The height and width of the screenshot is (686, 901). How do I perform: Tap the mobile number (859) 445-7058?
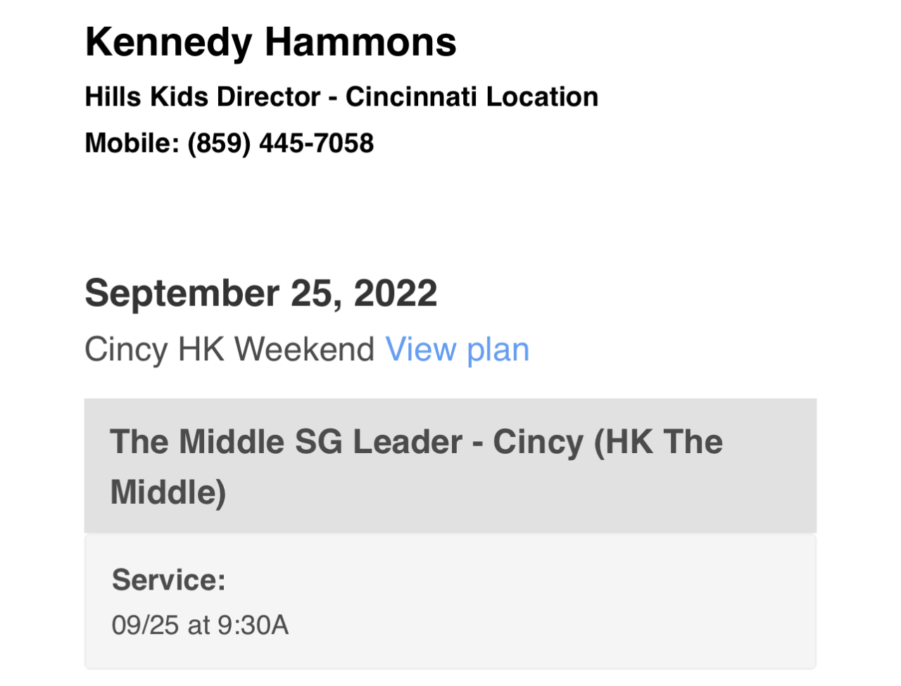pyautogui.click(x=280, y=144)
